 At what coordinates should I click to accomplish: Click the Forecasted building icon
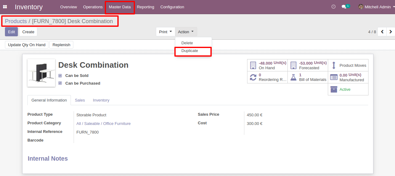(x=293, y=65)
